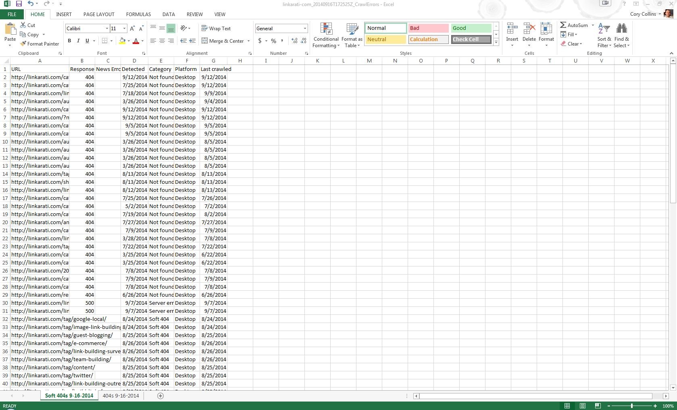Switch to the INSERT ribbon tab
Screen dimensions: 677x410
[x=64, y=14]
